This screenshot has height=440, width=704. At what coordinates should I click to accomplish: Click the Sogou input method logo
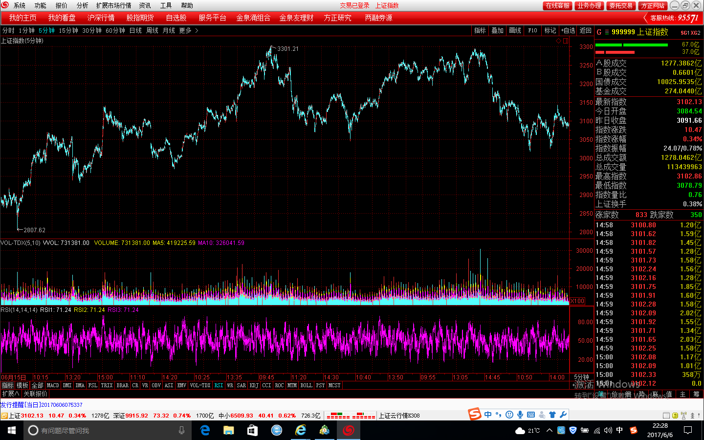coord(475,414)
